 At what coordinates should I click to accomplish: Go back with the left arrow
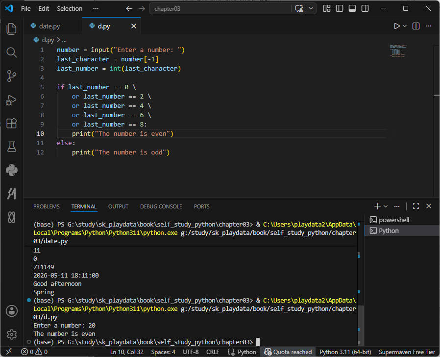(x=129, y=9)
